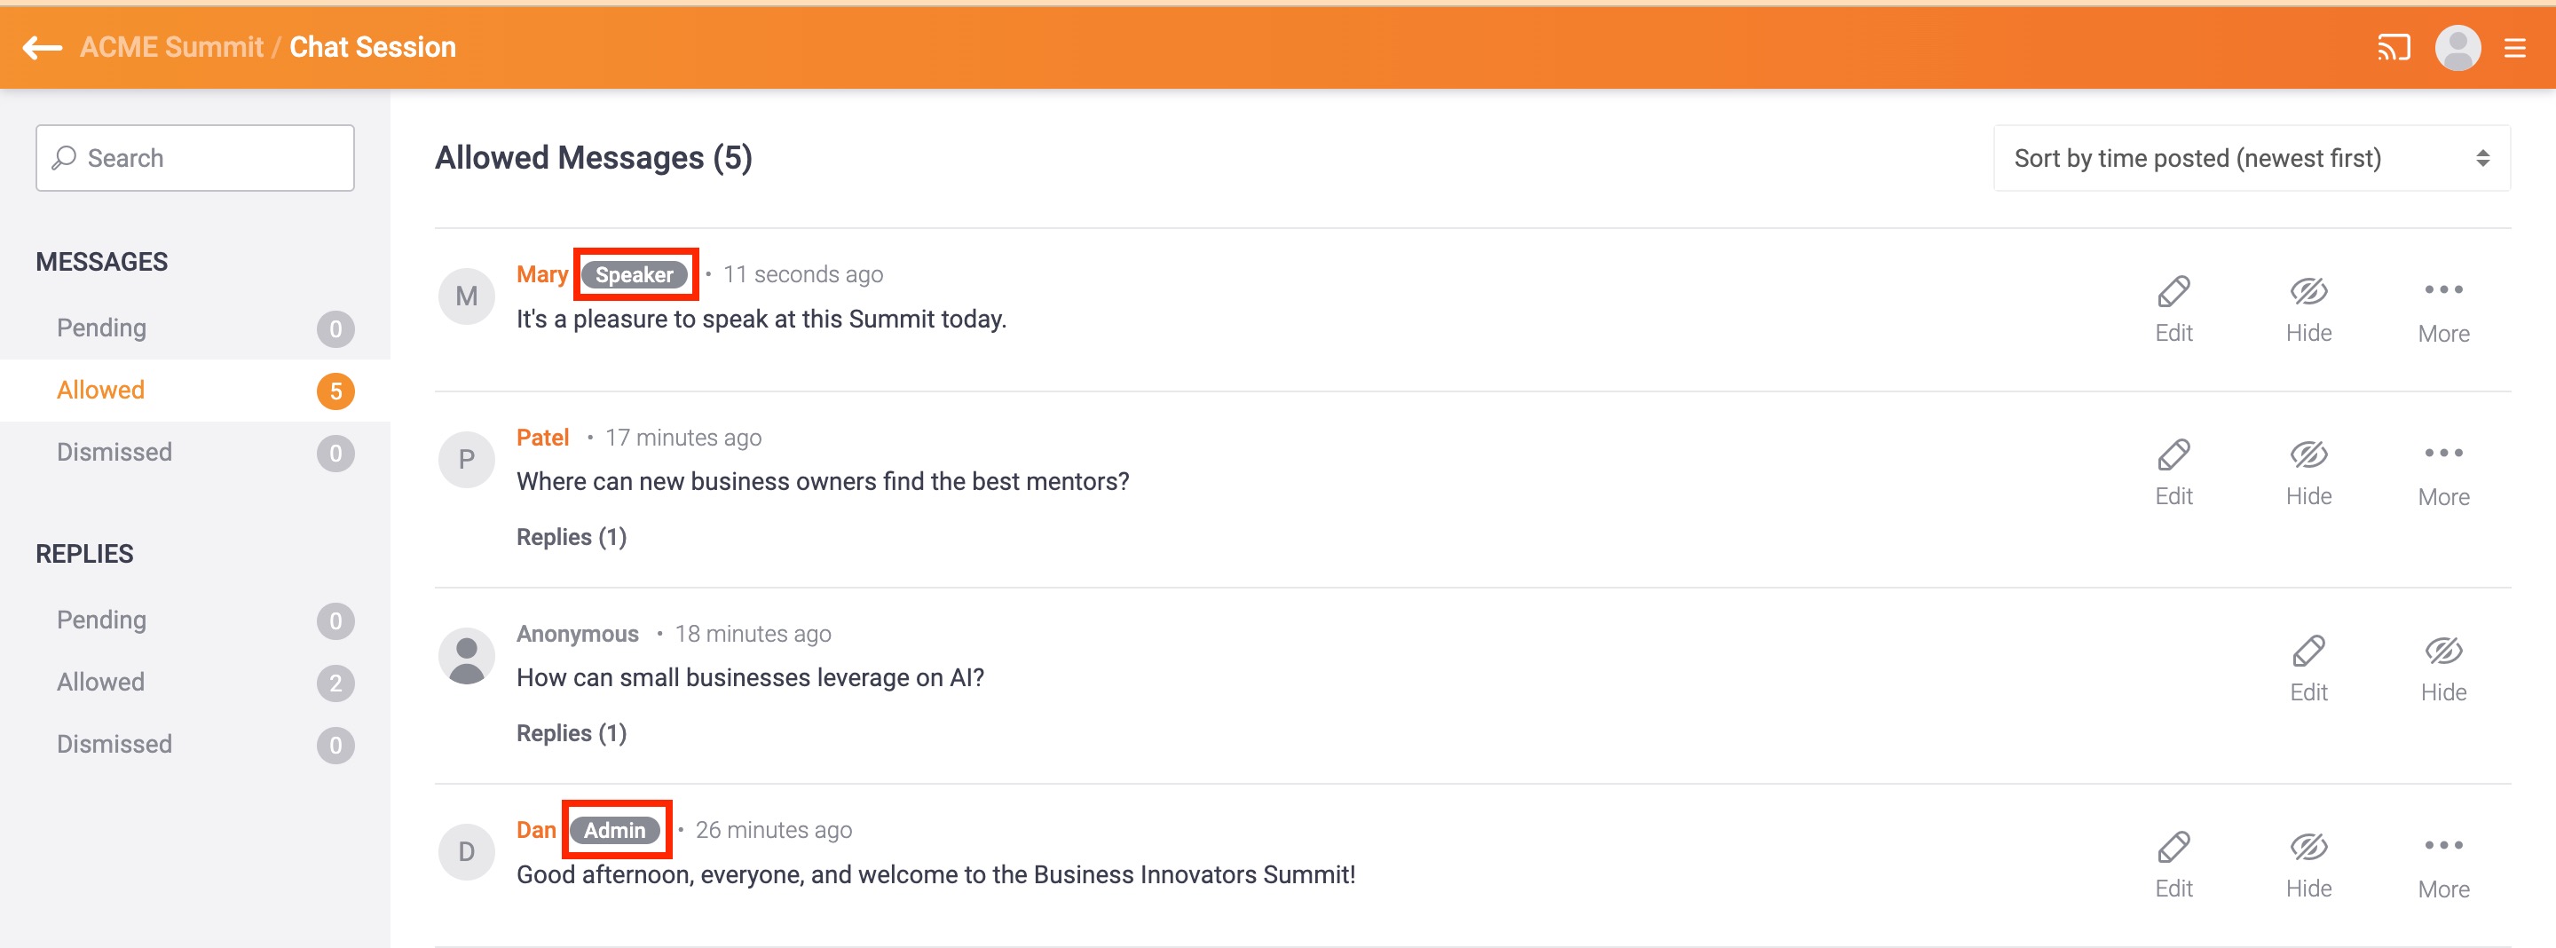Open More options for Mary's message
Viewport: 2556px width, 948px height.
[x=2443, y=309]
